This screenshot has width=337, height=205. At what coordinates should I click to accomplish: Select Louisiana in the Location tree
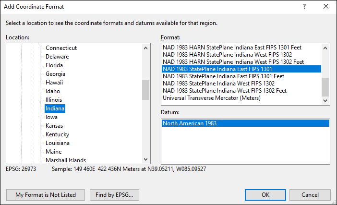(58, 143)
